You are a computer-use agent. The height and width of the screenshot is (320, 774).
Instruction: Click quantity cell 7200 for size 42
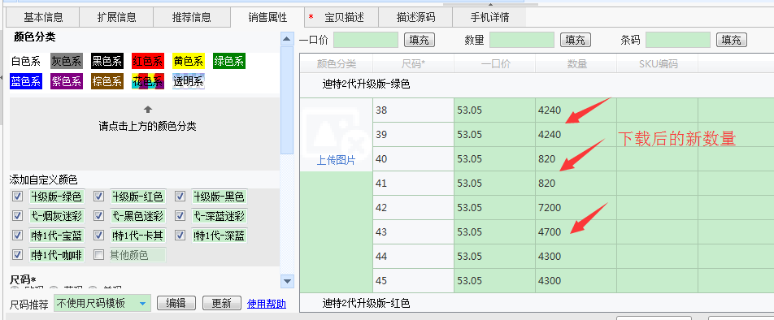click(576, 208)
